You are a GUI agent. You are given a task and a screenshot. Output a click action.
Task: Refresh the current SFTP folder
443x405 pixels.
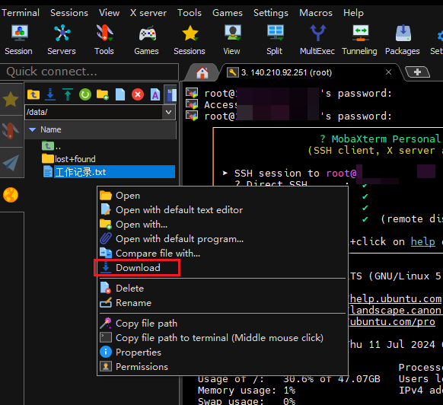point(85,94)
